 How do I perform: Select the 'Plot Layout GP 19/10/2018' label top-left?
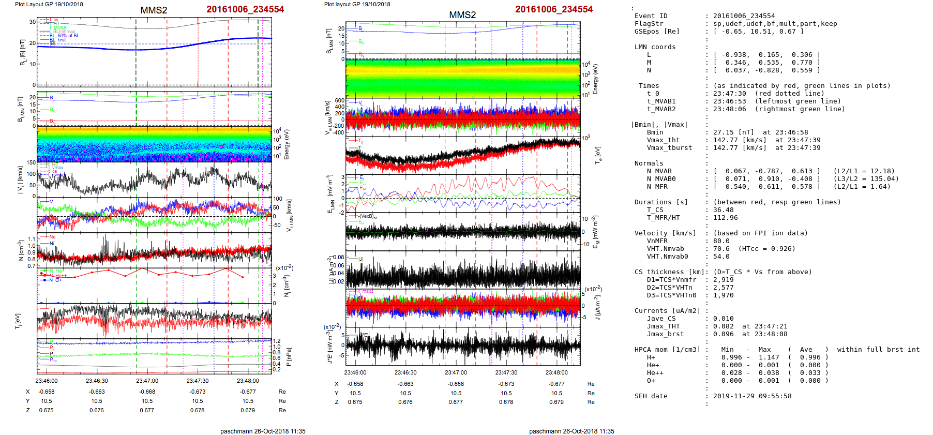click(x=49, y=4)
